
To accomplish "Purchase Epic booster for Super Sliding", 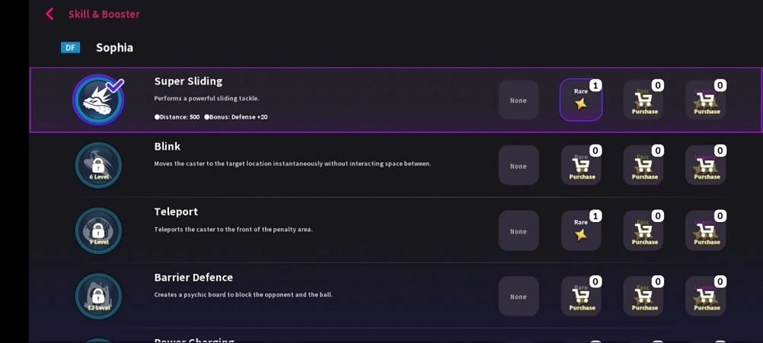I will (x=644, y=100).
